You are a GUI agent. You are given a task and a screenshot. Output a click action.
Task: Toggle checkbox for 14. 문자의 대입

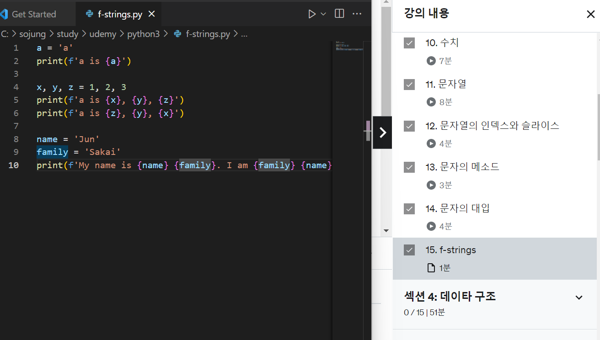409,209
